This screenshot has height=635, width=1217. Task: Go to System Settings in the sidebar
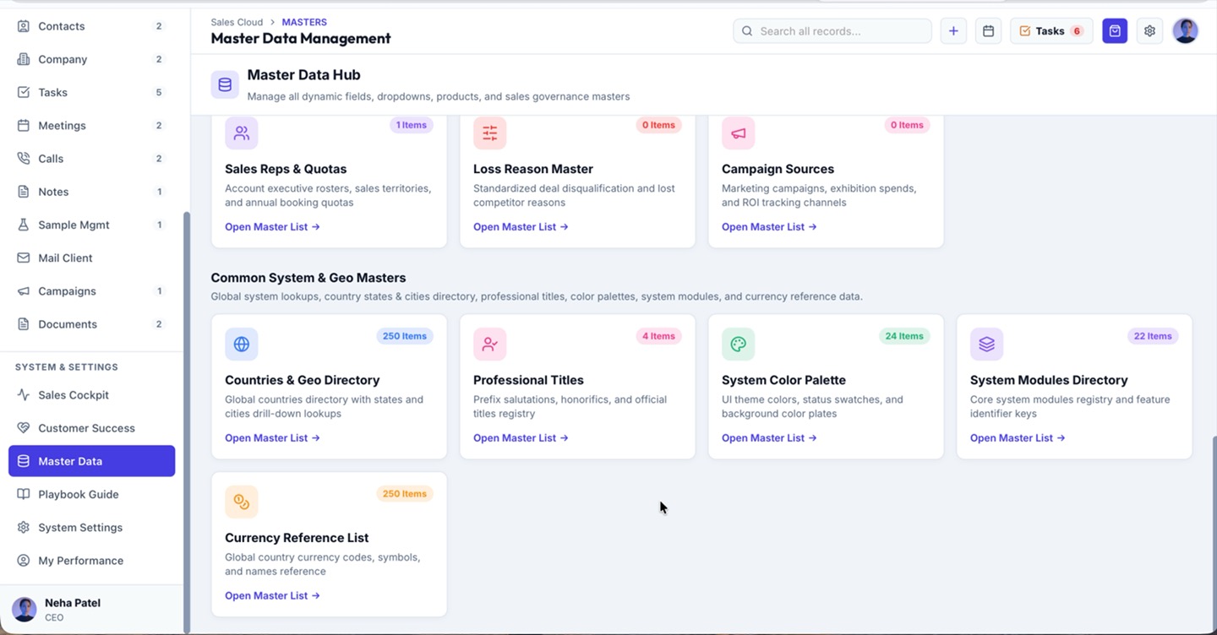pyautogui.click(x=91, y=528)
